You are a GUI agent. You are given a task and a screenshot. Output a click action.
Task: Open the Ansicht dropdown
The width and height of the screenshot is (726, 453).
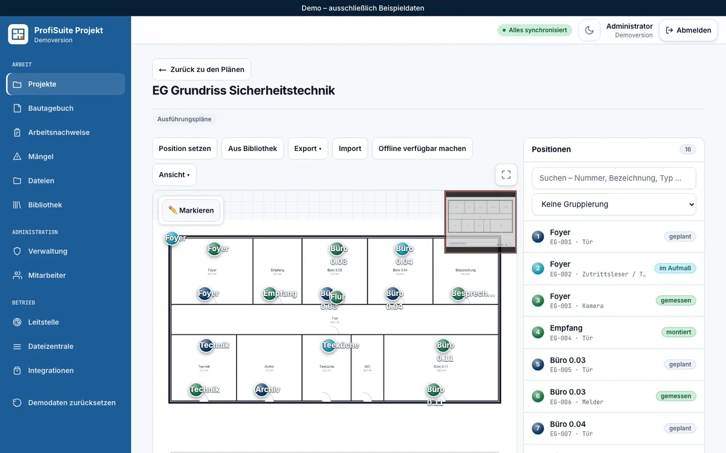(174, 175)
